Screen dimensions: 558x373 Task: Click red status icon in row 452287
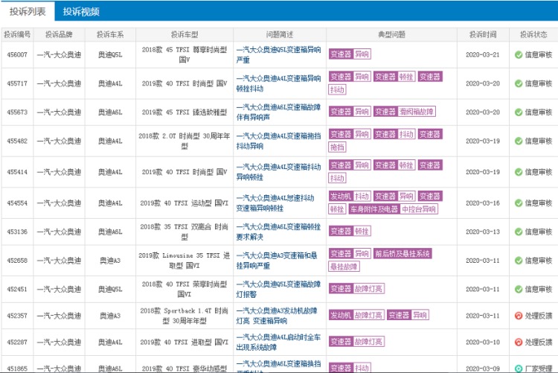(x=519, y=342)
